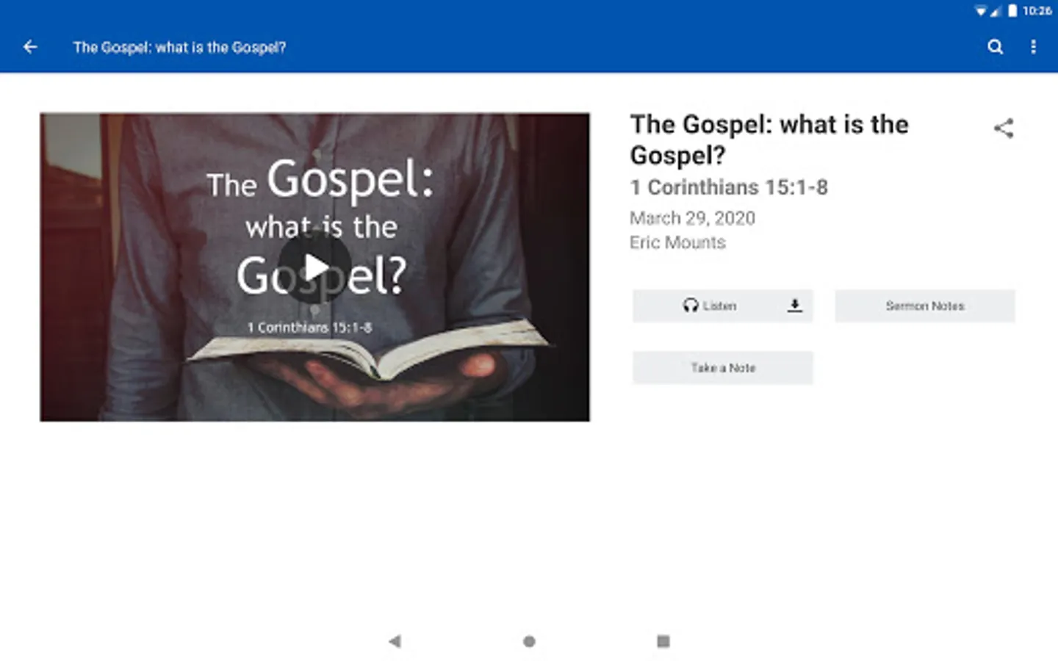Click the sermon title in the app bar
The height and width of the screenshot is (661, 1058).
179,48
